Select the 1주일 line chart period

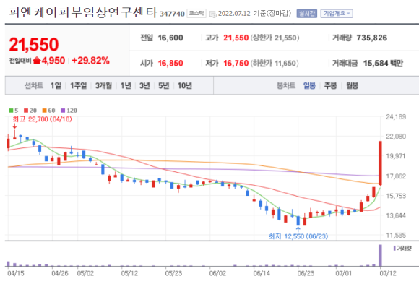(x=78, y=85)
